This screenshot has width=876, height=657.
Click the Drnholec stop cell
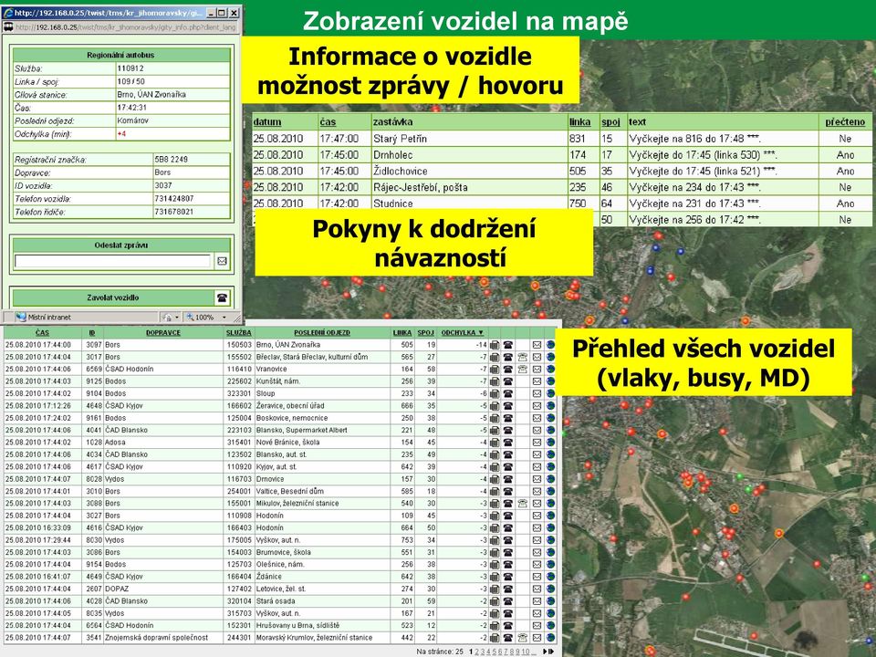(469, 155)
